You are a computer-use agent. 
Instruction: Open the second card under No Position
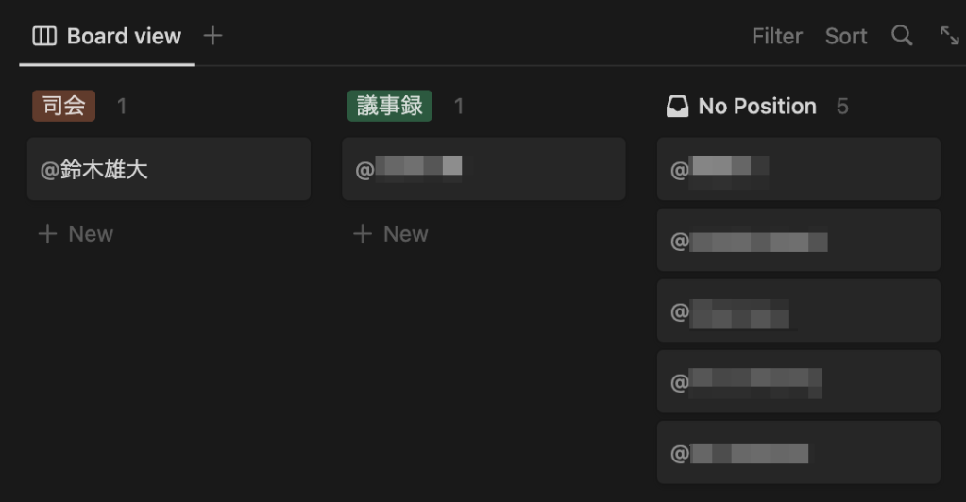(798, 241)
